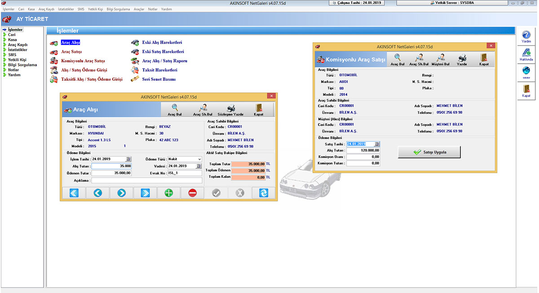
Task: Click the Satışı Uygula button
Action: (x=429, y=153)
